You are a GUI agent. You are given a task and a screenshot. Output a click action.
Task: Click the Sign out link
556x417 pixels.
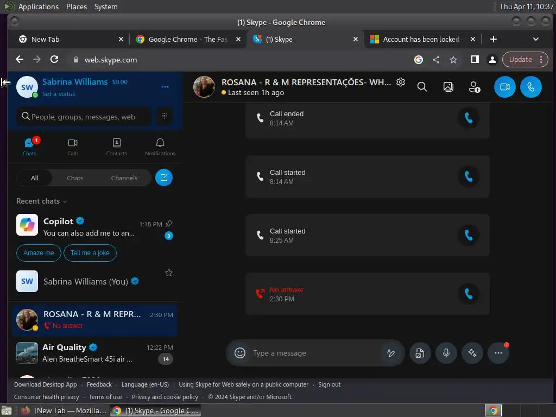(x=329, y=384)
